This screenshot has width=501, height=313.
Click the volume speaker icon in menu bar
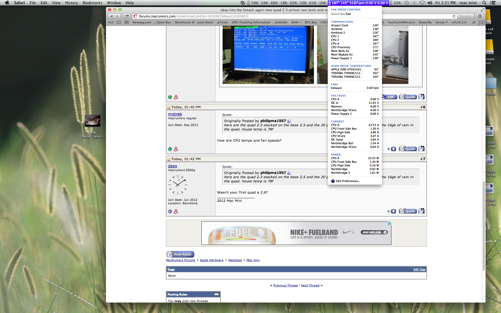[x=430, y=3]
